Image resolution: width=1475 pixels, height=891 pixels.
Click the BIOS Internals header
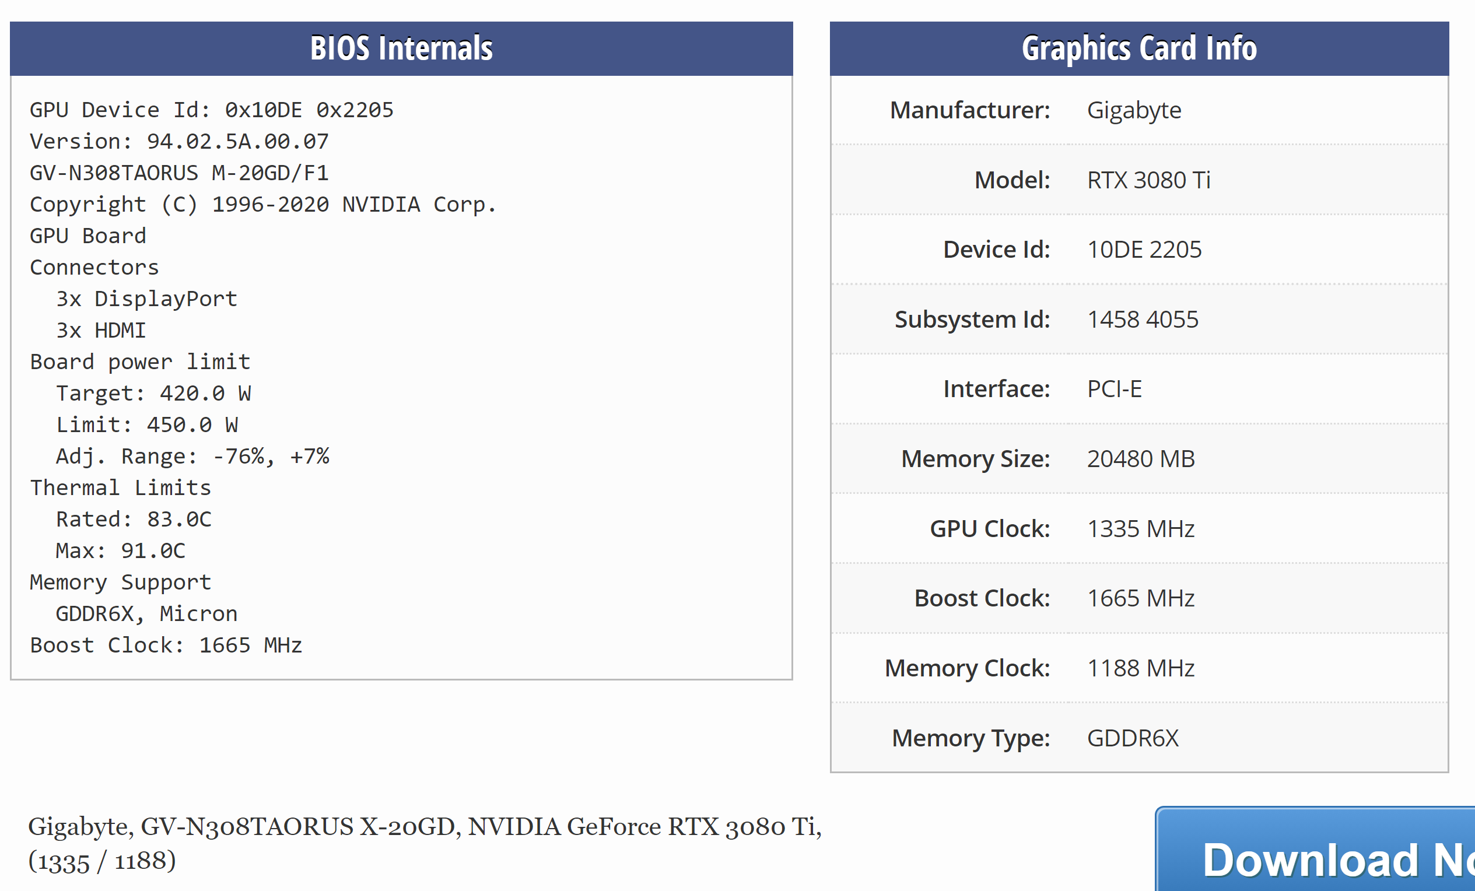(401, 48)
